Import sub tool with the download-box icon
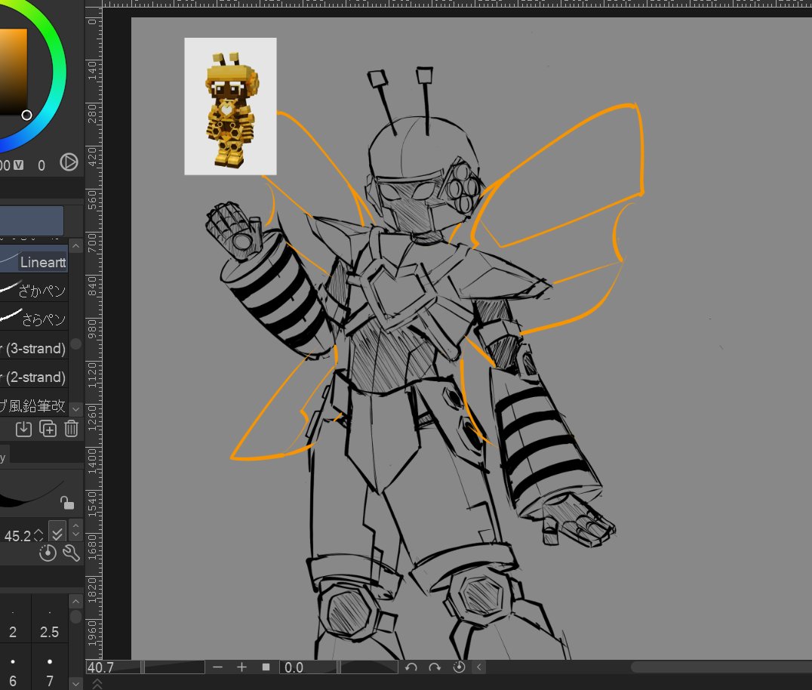 (23, 429)
